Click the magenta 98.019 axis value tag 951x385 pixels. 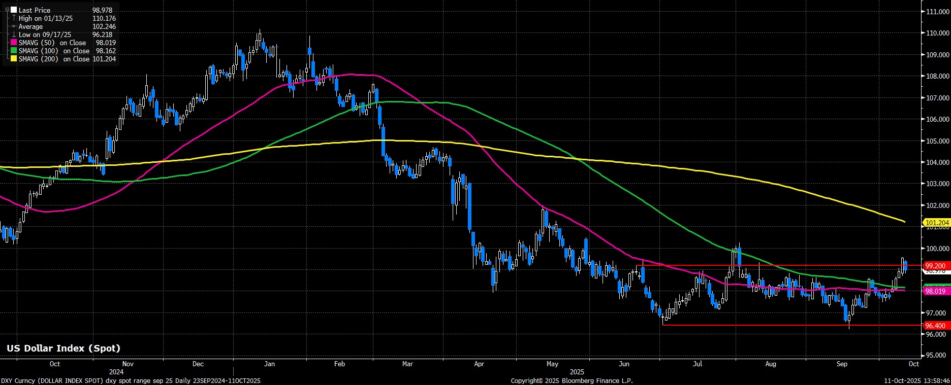(x=935, y=291)
